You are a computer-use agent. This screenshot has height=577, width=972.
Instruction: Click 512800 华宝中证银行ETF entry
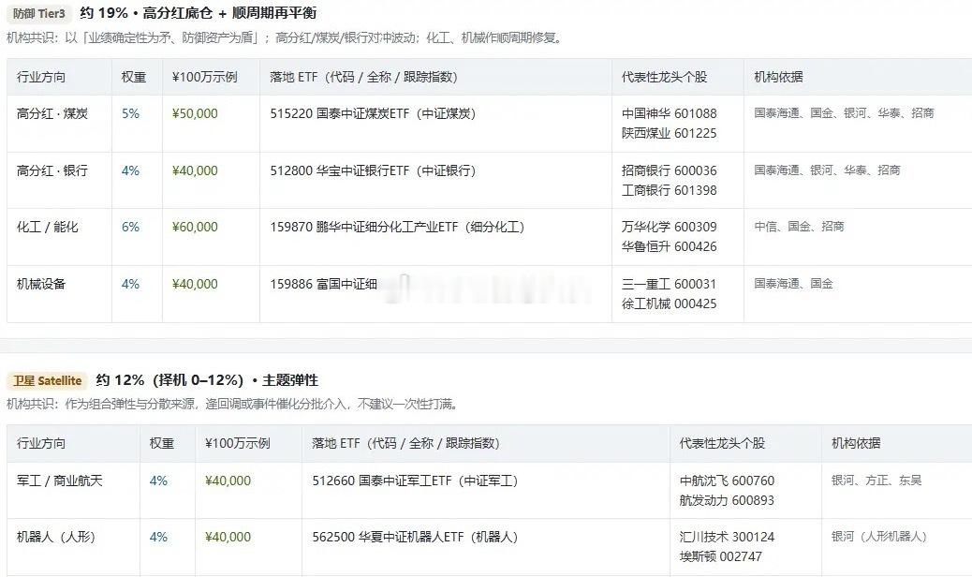coord(374,170)
